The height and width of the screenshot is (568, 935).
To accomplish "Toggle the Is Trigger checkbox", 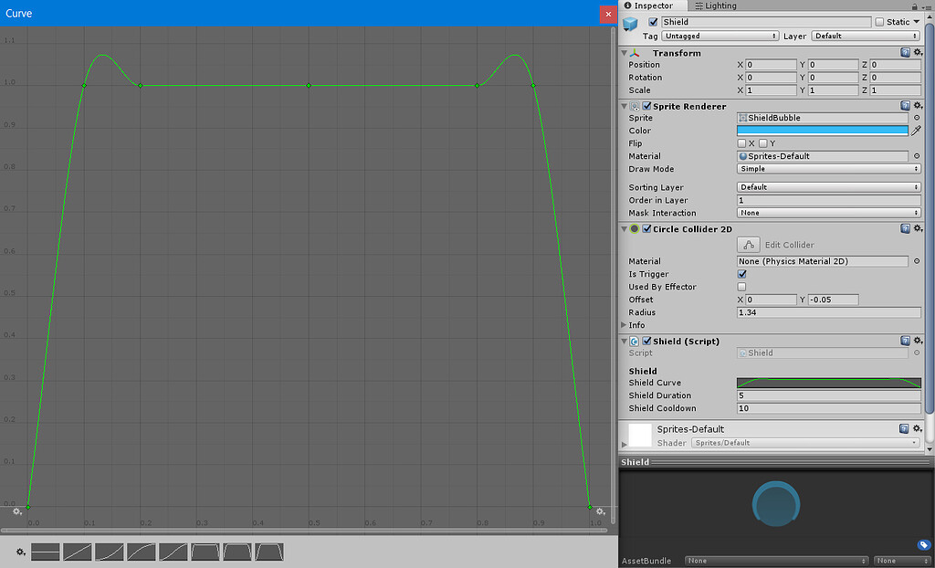I will pos(743,274).
